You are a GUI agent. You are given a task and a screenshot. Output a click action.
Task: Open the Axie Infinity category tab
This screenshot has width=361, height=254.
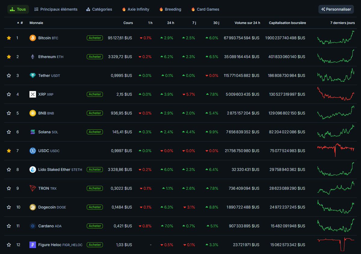135,9
